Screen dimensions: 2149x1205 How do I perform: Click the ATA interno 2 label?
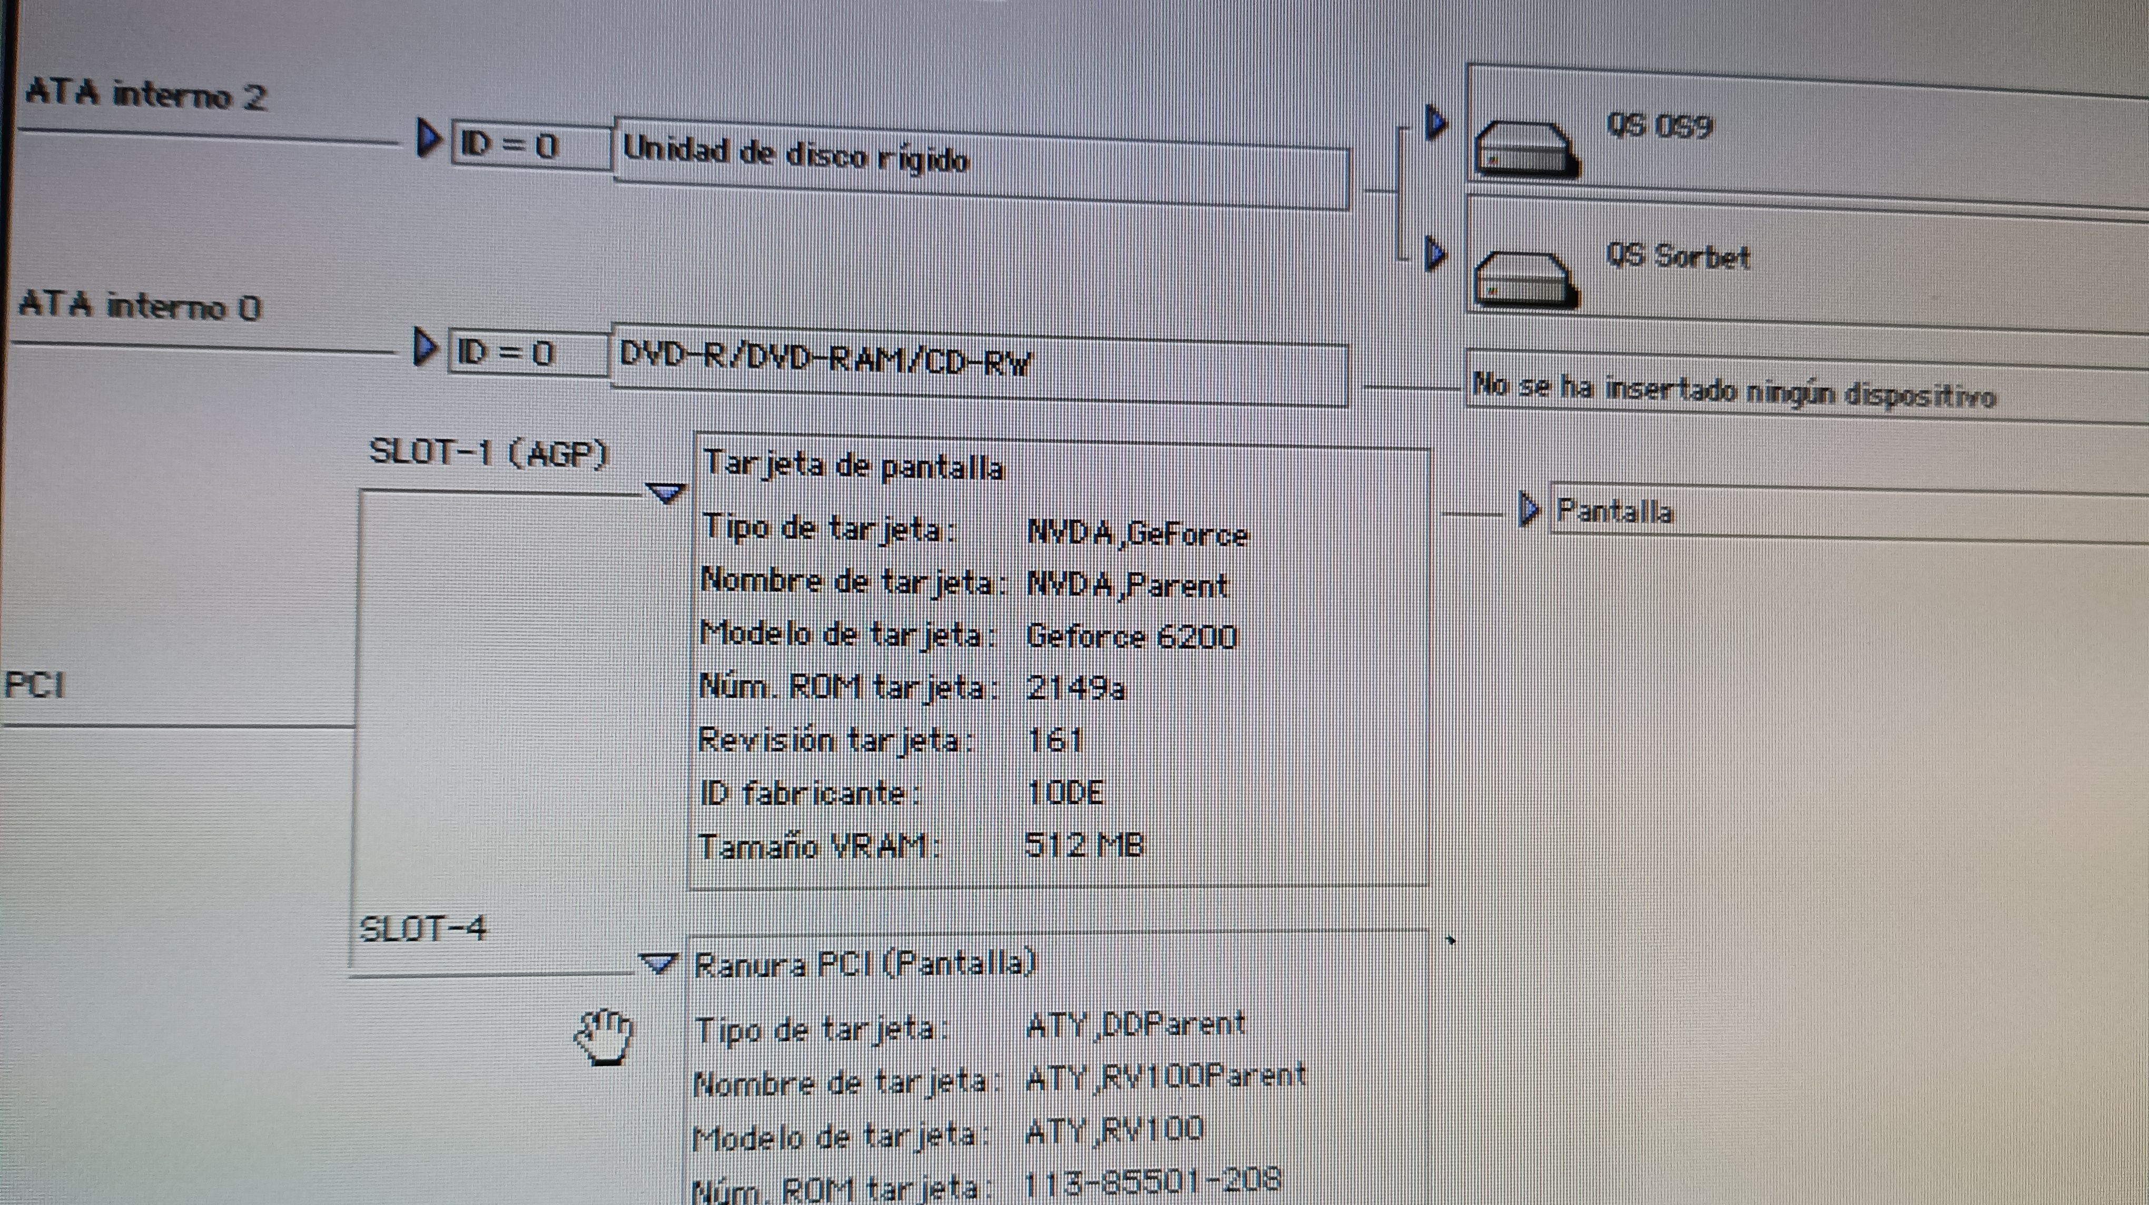click(146, 94)
